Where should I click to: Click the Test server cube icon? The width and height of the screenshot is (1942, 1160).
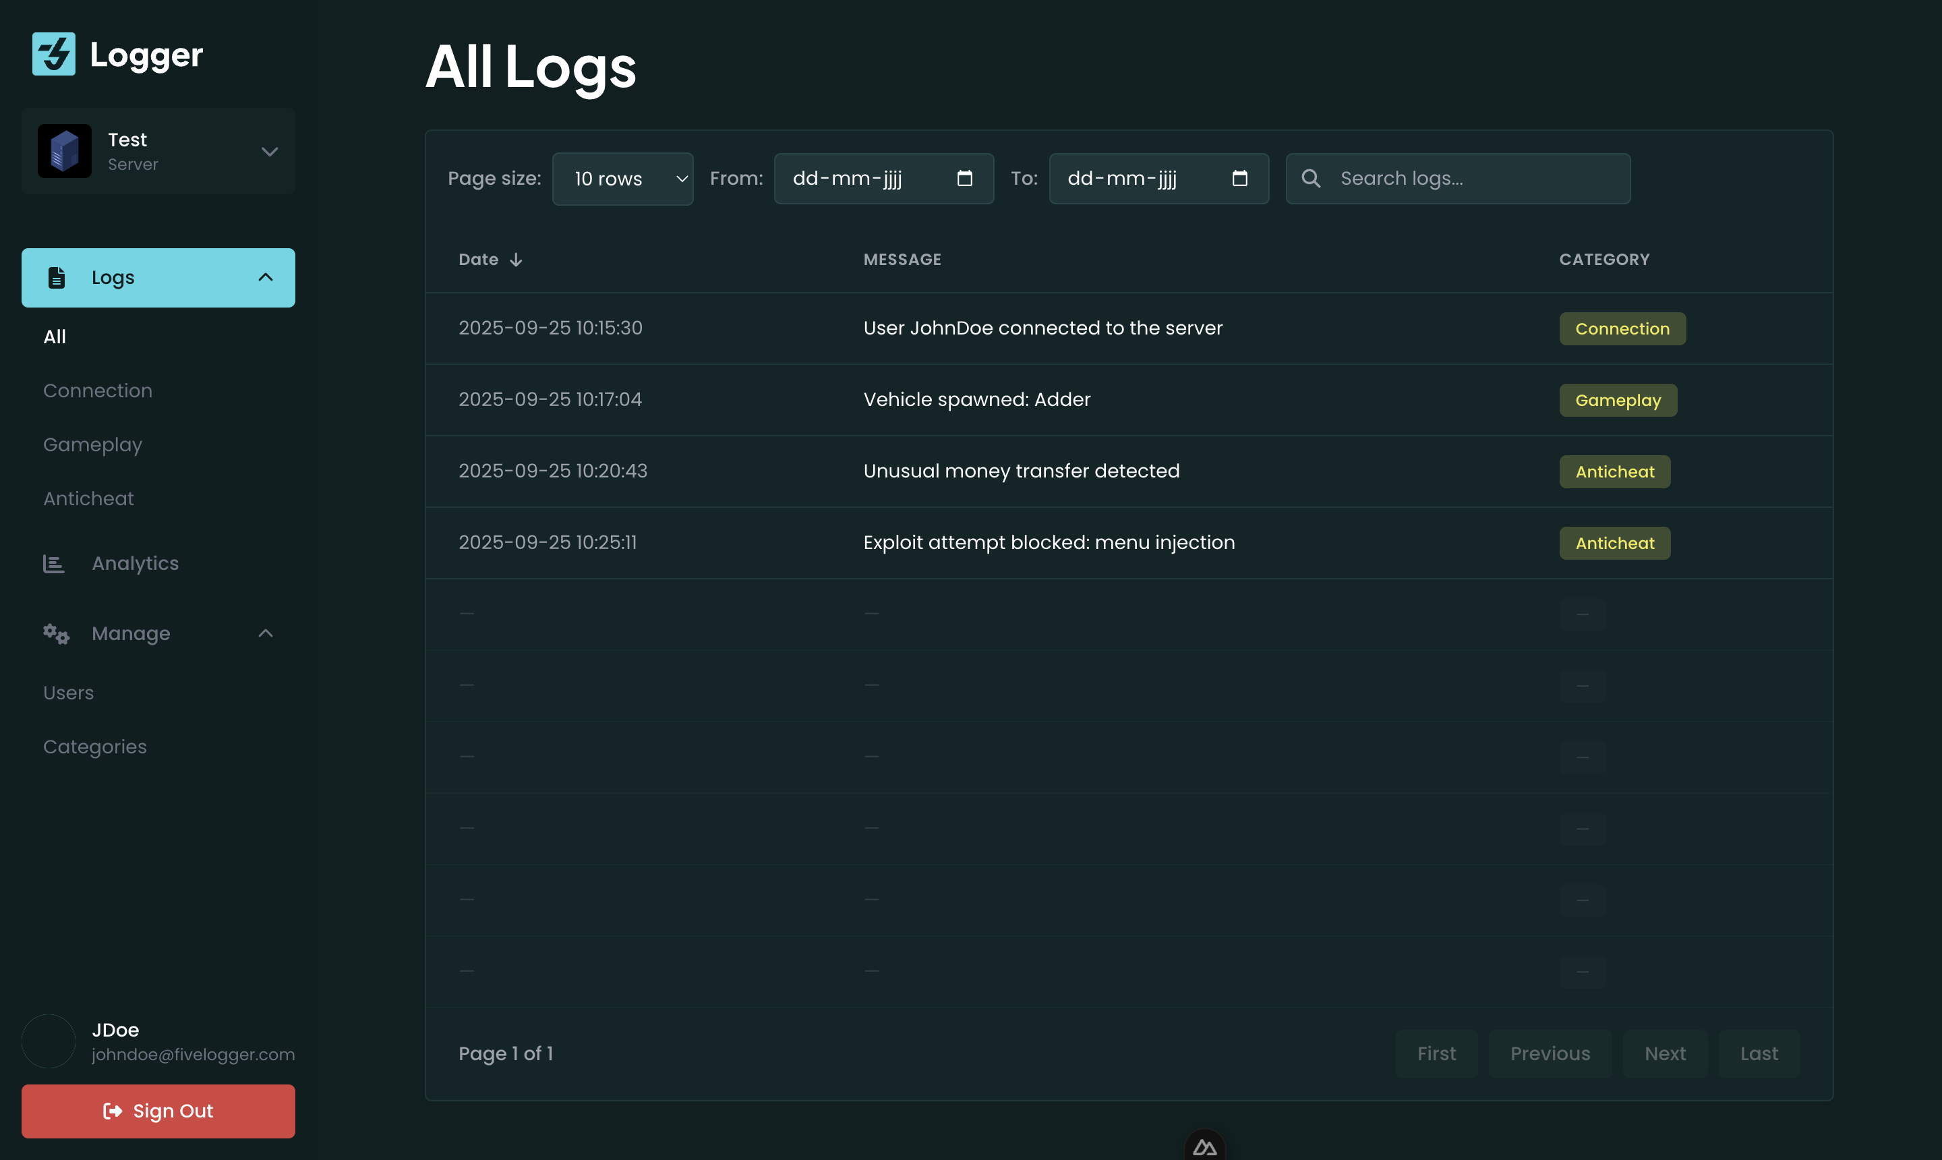pyautogui.click(x=64, y=150)
